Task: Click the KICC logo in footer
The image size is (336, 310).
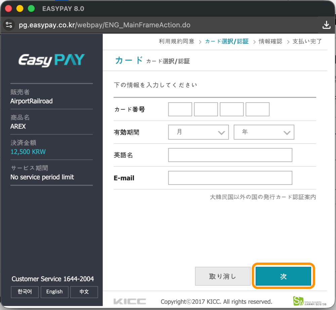Action: coord(130,301)
